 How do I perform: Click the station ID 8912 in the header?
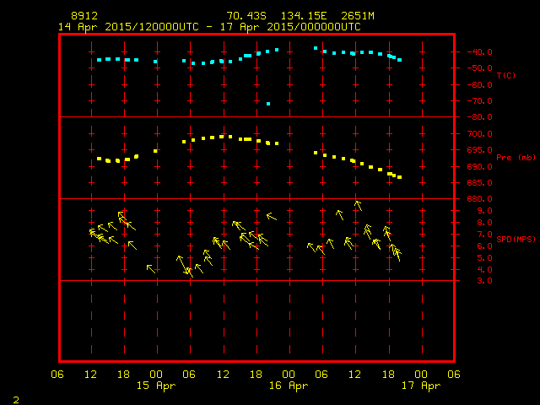pos(84,16)
